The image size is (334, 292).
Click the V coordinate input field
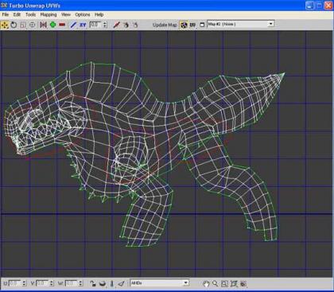[x=42, y=283]
